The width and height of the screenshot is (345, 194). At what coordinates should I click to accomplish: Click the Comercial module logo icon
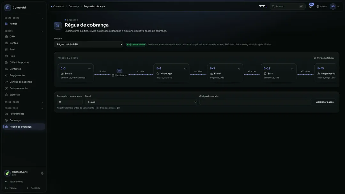(8, 8)
